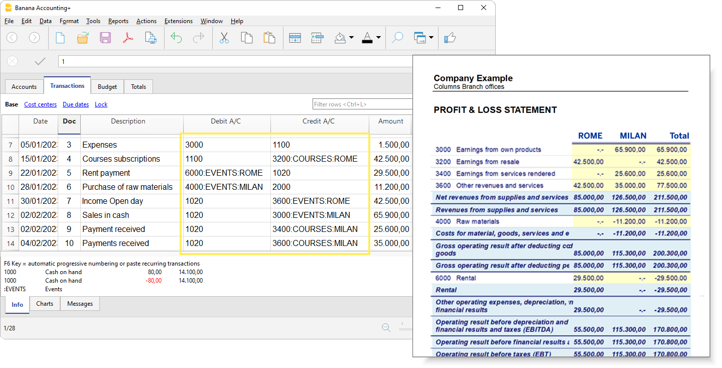Expand the text color dropdown arrow
The height and width of the screenshot is (368, 722).
coord(378,38)
